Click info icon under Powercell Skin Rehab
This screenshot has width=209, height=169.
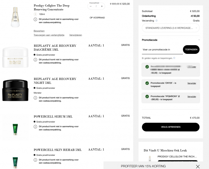pos(35,160)
